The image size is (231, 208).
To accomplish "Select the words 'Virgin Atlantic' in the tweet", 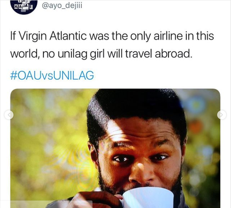I will point(53,36).
